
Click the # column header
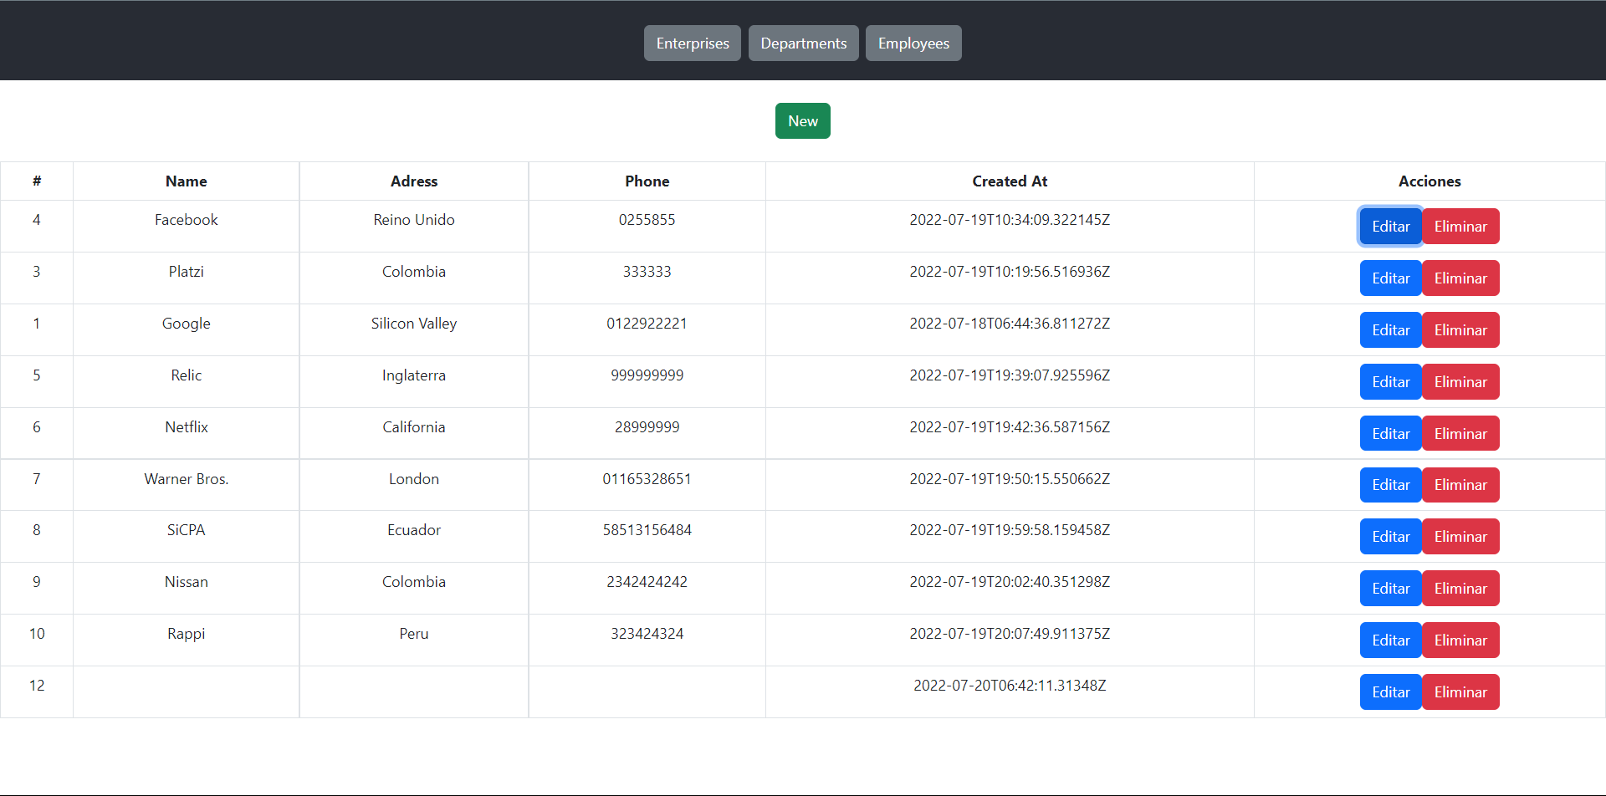tap(37, 181)
